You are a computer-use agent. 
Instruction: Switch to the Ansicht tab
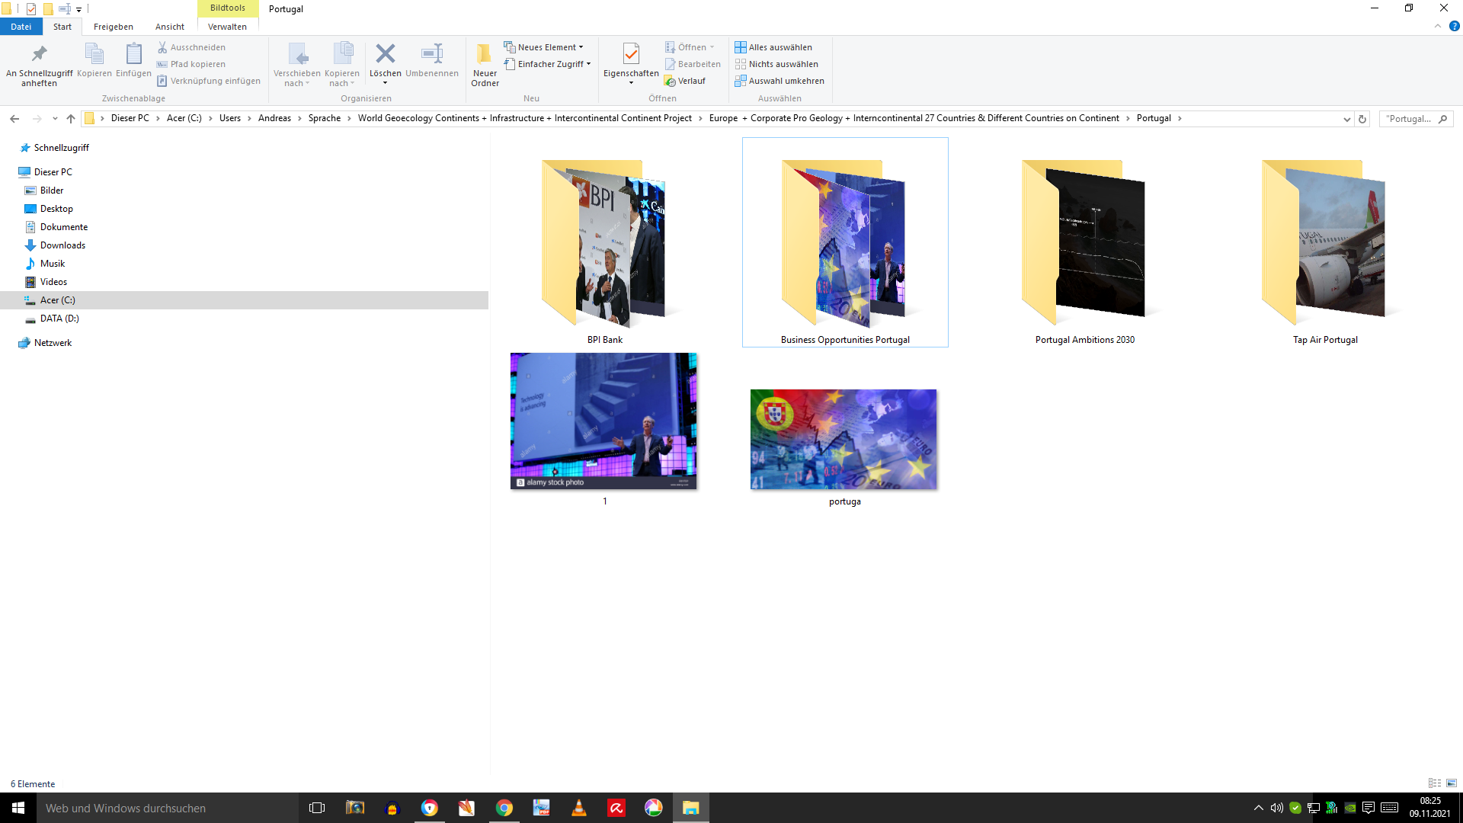point(170,27)
